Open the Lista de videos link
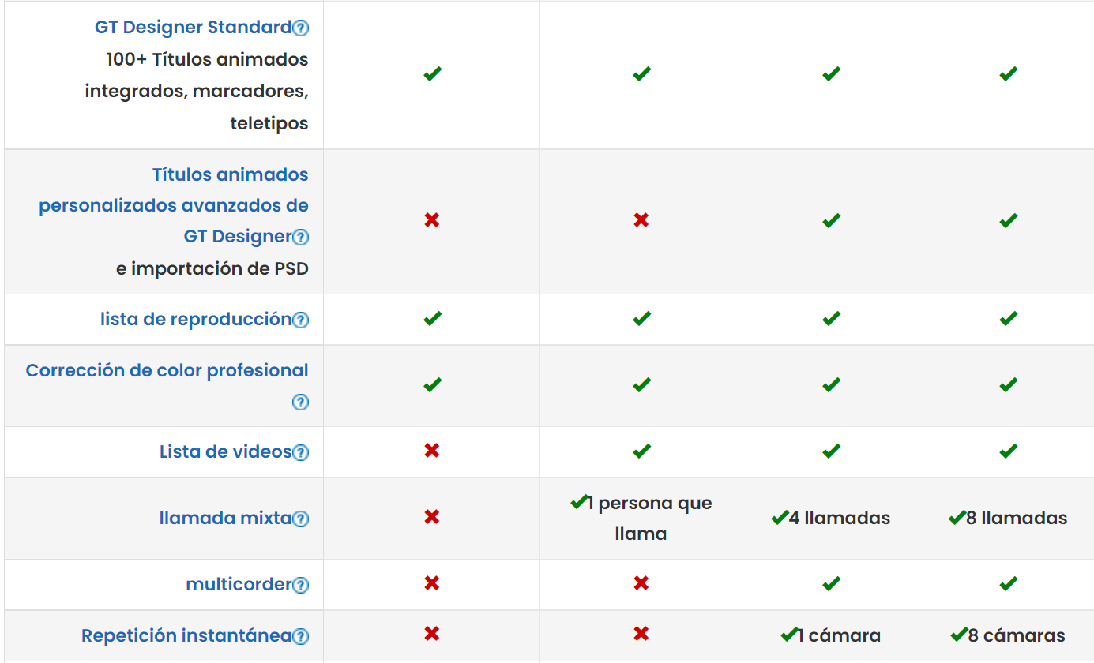This screenshot has width=1094, height=663. (225, 451)
